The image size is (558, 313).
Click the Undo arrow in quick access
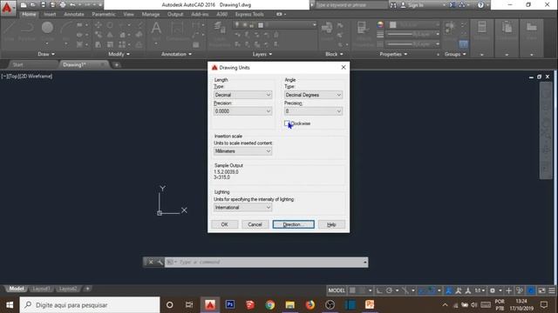(72, 5)
